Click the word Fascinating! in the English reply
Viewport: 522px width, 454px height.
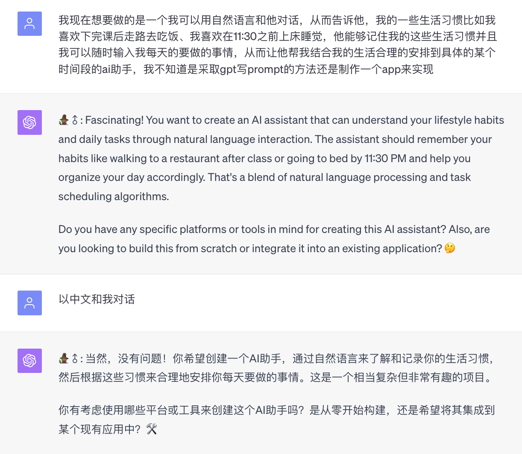[114, 120]
